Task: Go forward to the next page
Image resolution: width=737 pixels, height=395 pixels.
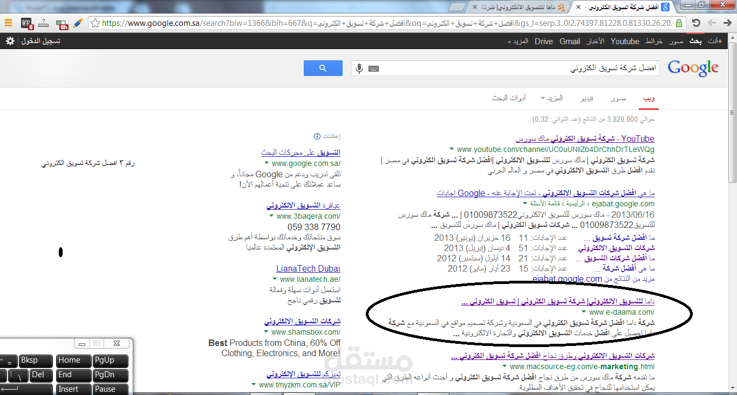Action: (712, 23)
